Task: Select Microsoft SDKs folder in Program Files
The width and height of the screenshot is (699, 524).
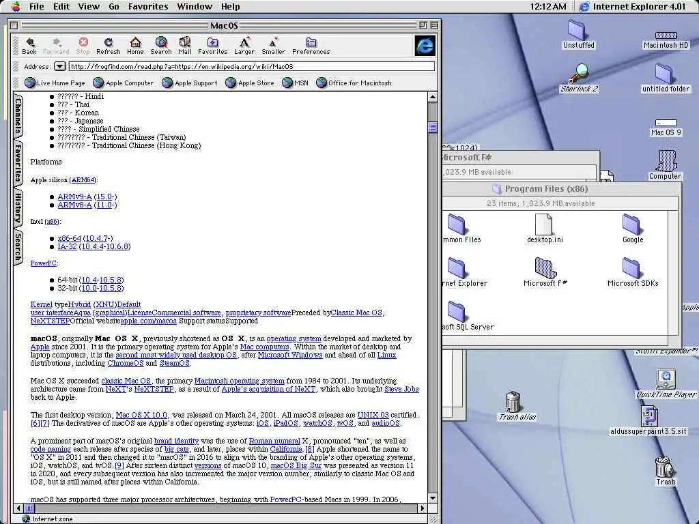Action: (633, 272)
